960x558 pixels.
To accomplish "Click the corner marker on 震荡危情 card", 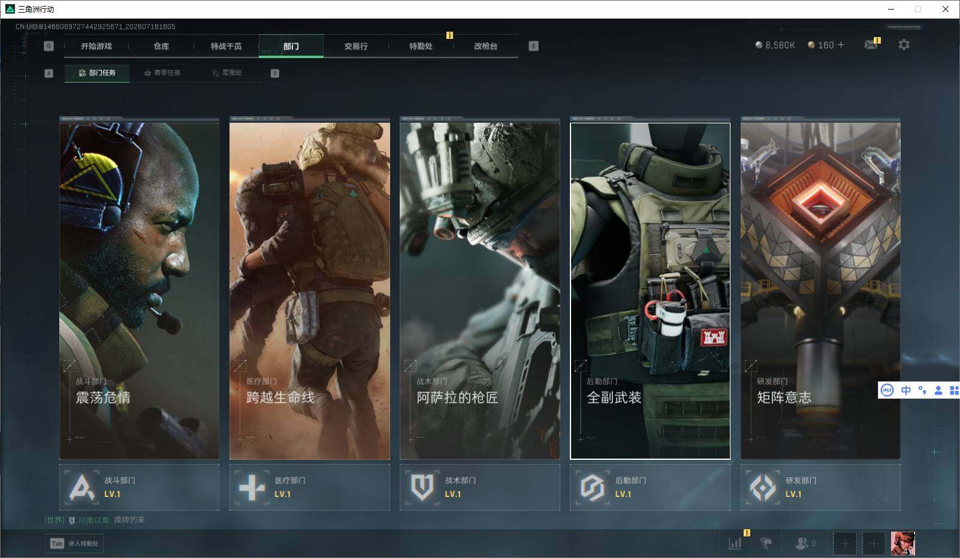I will coord(70,365).
